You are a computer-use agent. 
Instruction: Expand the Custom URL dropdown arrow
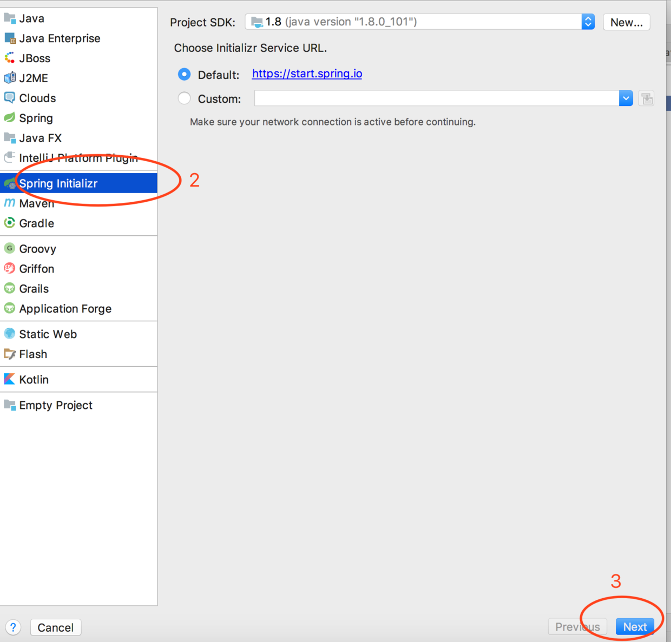tap(626, 98)
